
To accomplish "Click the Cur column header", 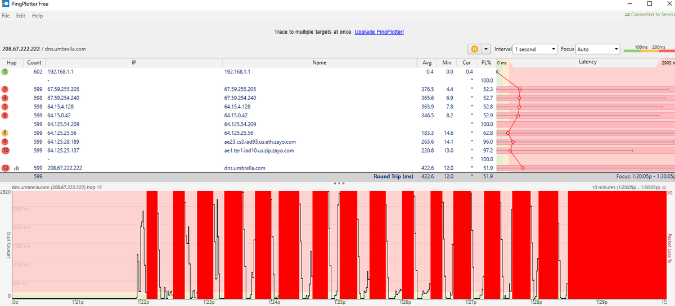I will pyautogui.click(x=466, y=62).
